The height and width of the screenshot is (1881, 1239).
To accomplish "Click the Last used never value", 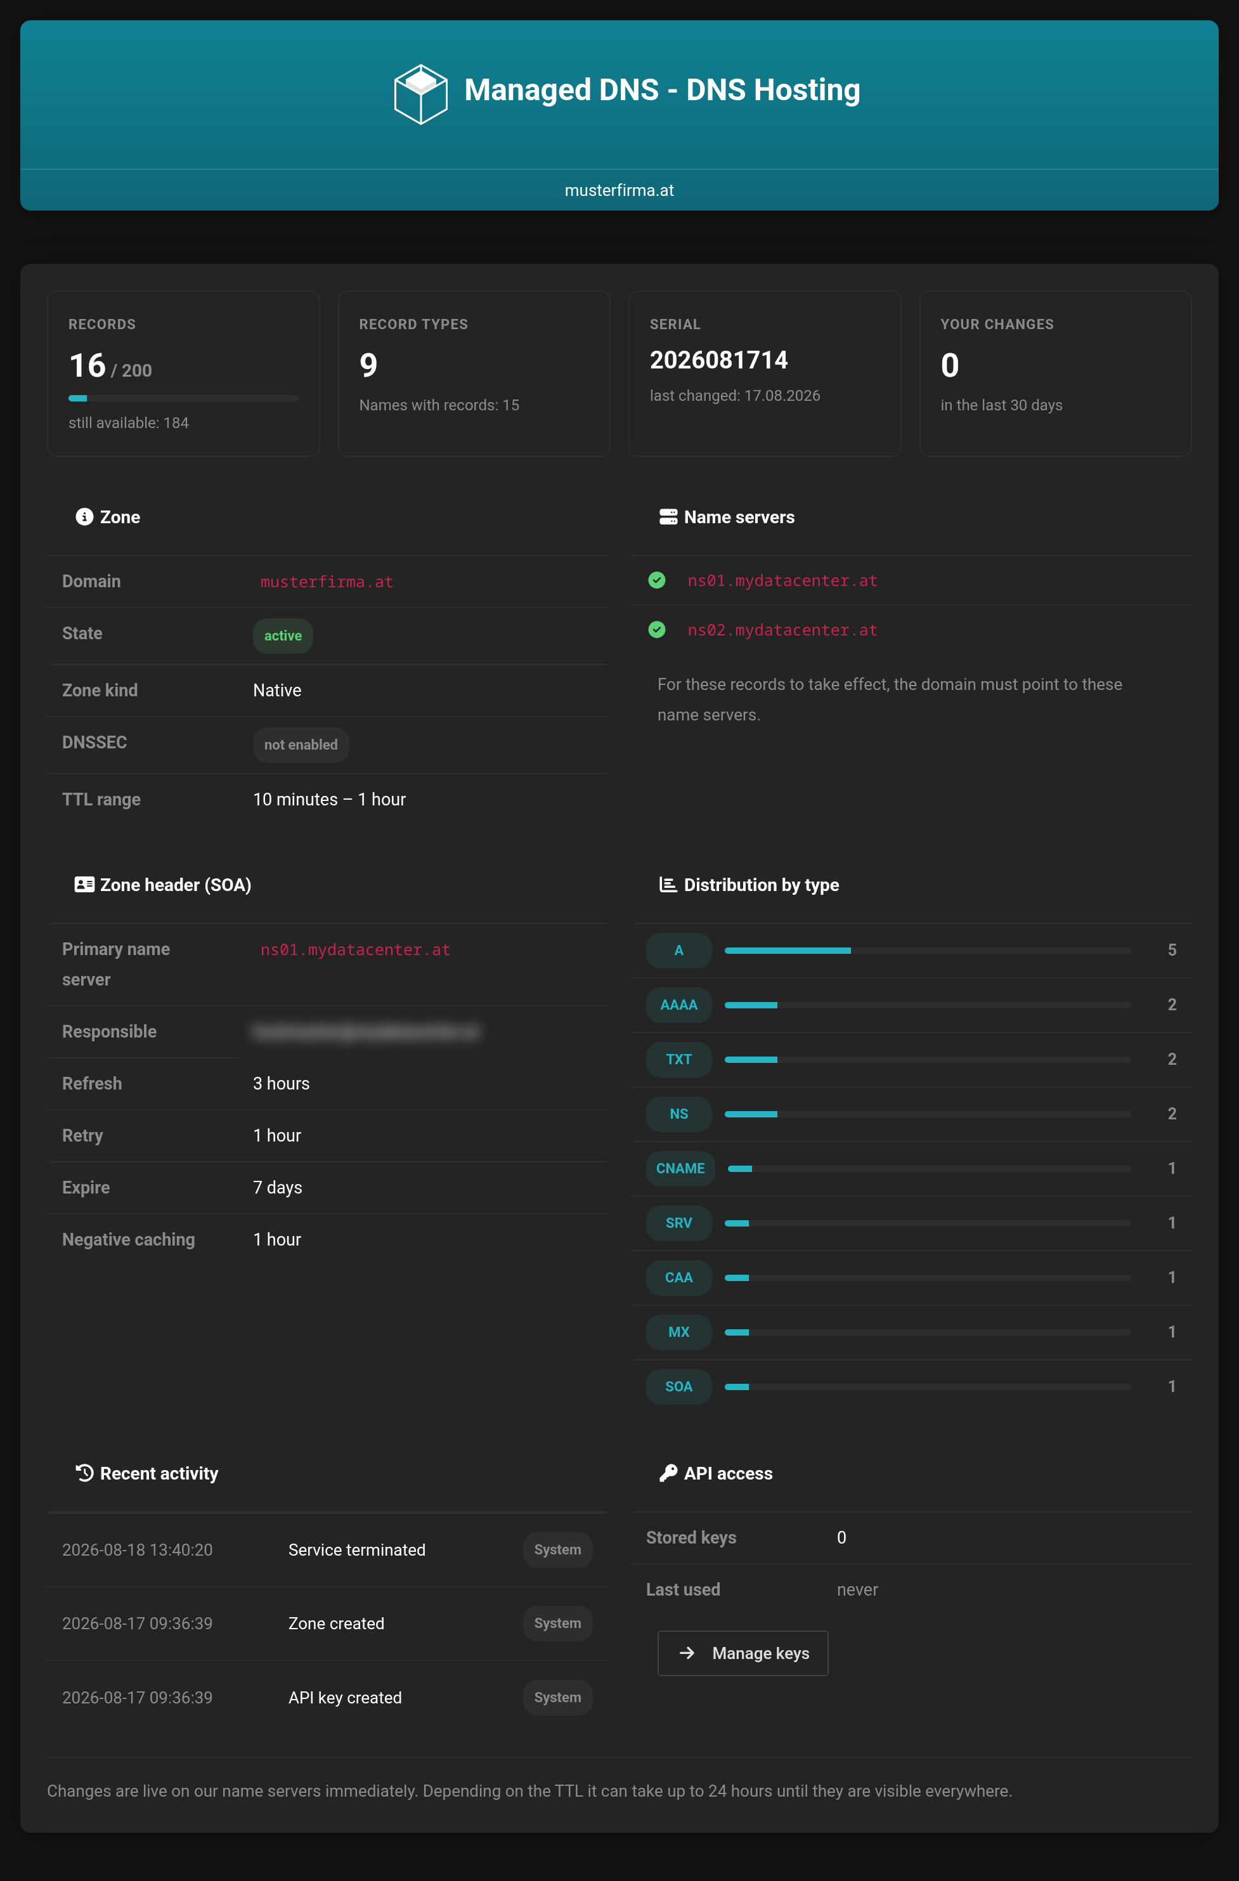I will [857, 1589].
